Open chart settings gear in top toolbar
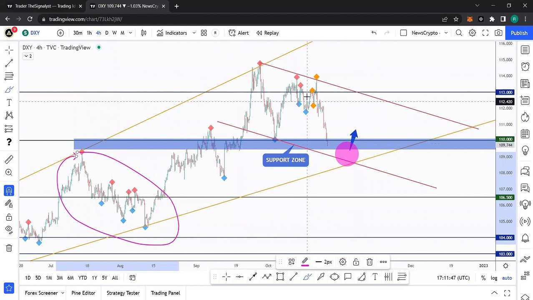 point(472,33)
